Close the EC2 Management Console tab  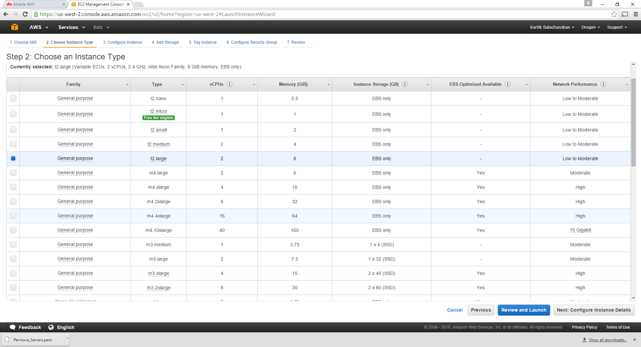tap(128, 4)
